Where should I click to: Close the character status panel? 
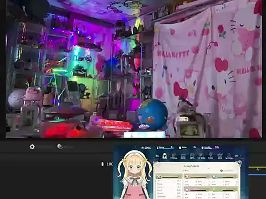(x=239, y=163)
